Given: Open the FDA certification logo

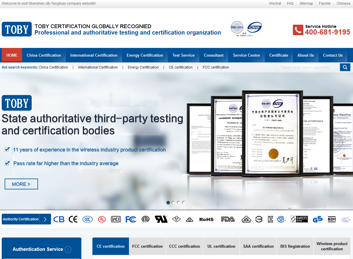Looking at the screenshot, I should (228, 219).
